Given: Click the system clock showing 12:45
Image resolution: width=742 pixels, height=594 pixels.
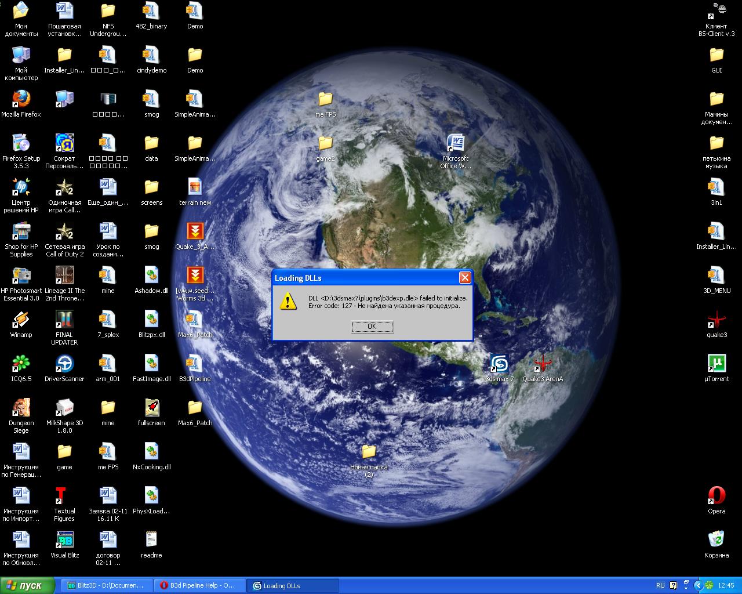Looking at the screenshot, I should click(x=726, y=585).
